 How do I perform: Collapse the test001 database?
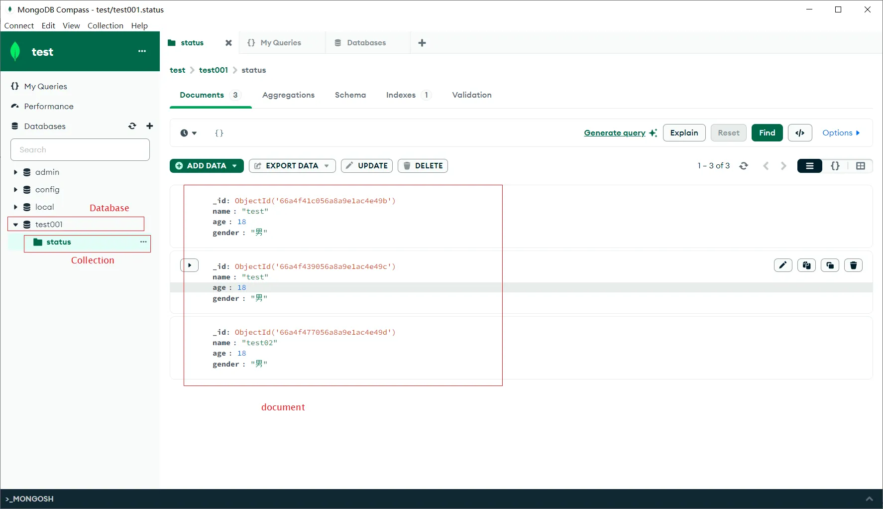15,225
